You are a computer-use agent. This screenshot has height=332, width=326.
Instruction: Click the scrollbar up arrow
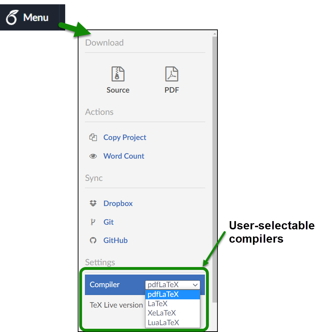[x=215, y=34]
